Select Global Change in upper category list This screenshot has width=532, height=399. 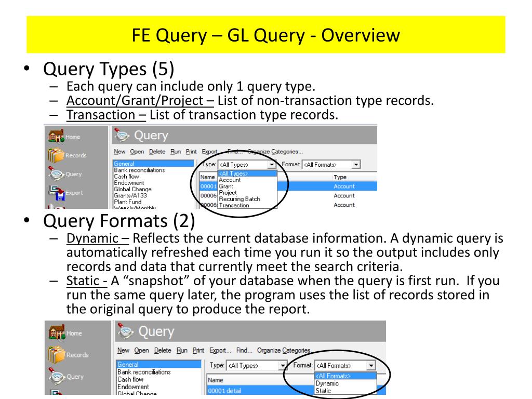pyautogui.click(x=132, y=189)
